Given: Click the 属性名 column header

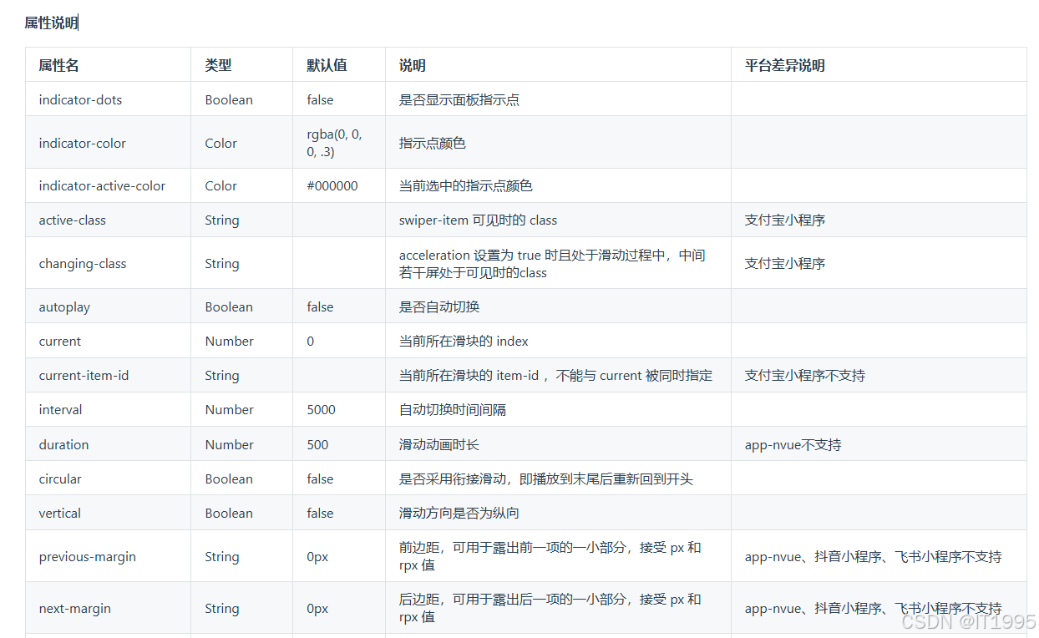Looking at the screenshot, I should tap(58, 65).
